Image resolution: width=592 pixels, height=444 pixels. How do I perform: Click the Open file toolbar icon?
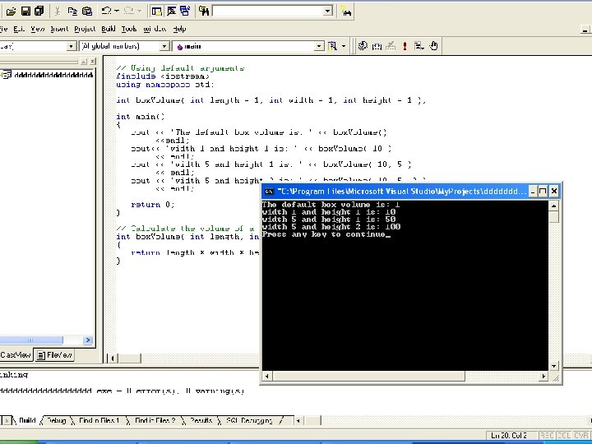[9, 11]
